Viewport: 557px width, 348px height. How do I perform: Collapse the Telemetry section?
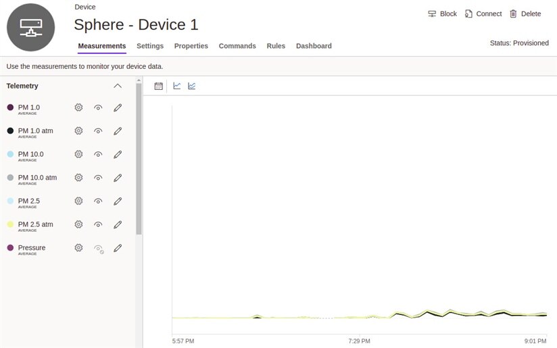coord(118,86)
